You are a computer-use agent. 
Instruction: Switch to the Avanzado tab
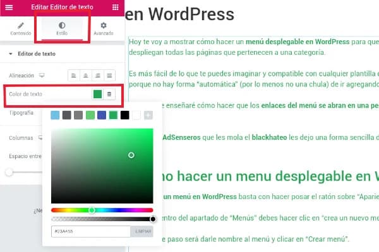tap(104, 29)
